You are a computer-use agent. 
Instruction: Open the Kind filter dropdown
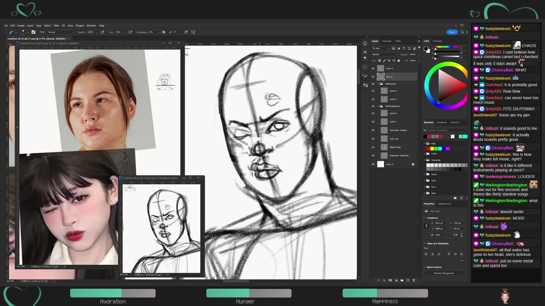[x=381, y=48]
